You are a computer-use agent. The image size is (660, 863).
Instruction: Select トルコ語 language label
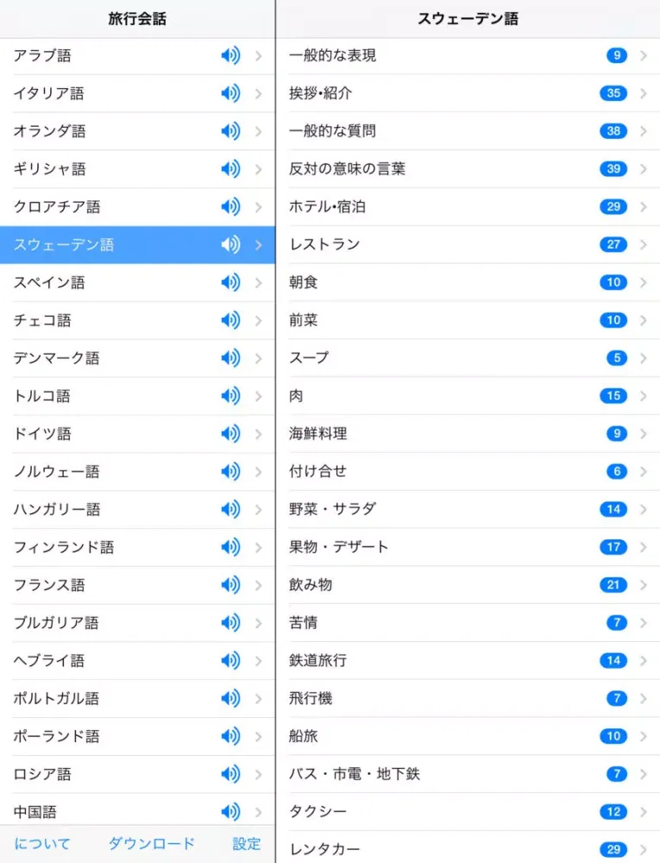[42, 396]
